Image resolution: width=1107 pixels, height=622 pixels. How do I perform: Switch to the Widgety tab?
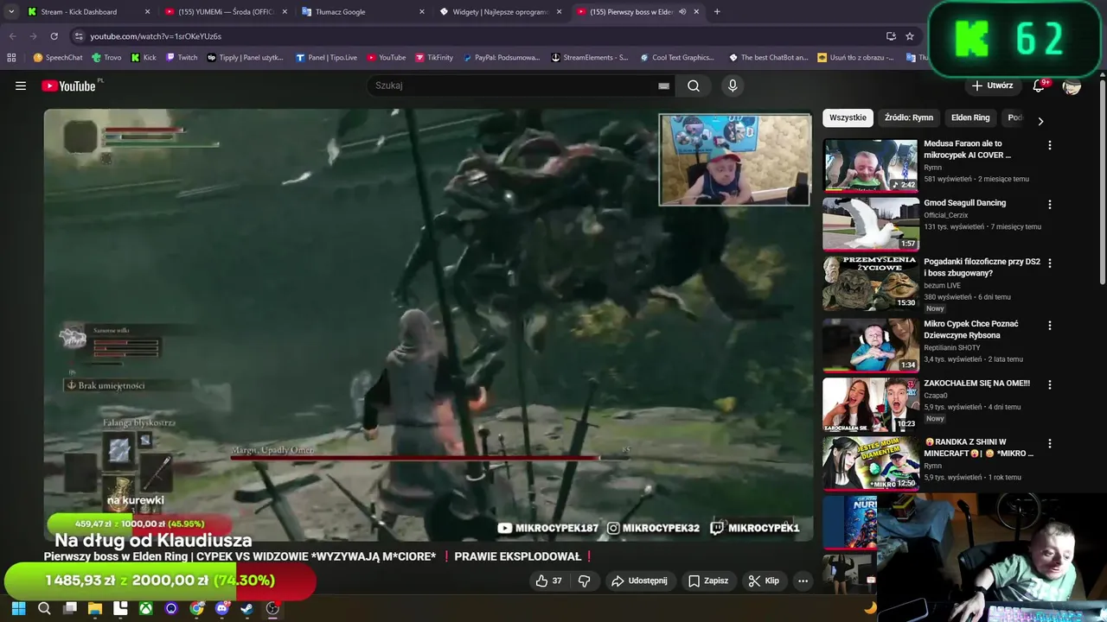501,12
